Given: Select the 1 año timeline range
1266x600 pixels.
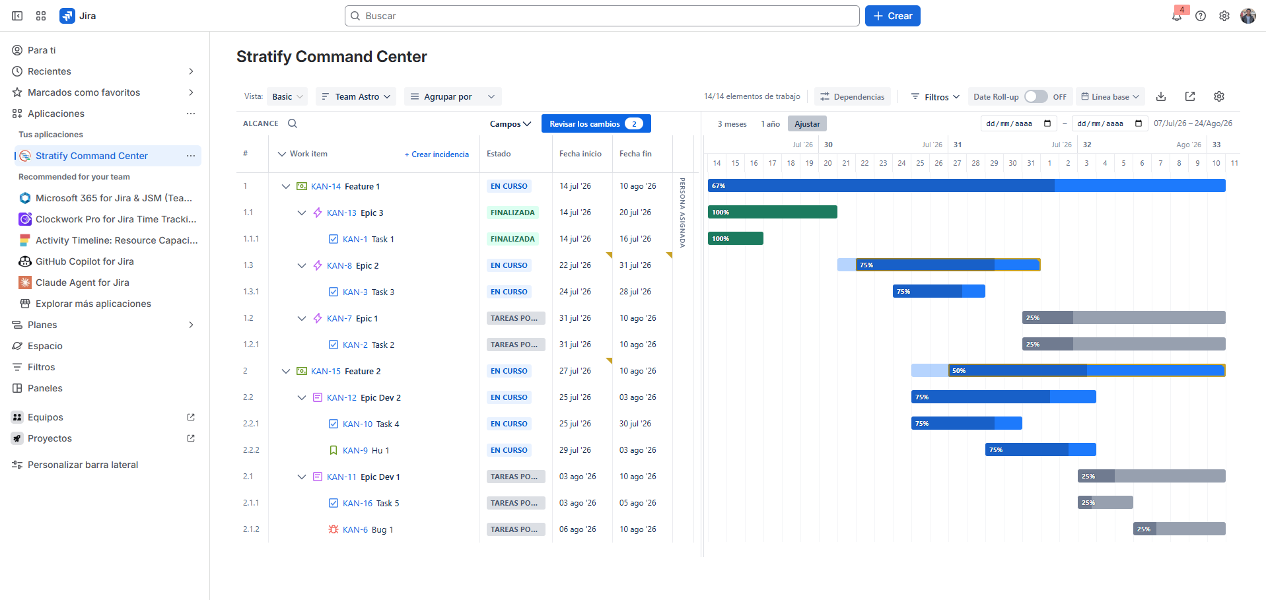Looking at the screenshot, I should pos(770,124).
